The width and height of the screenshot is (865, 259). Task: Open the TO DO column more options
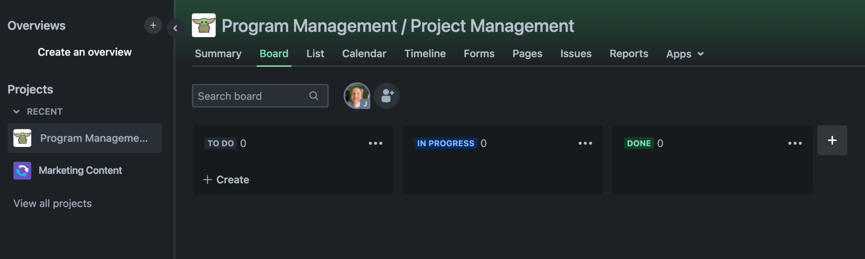(375, 144)
